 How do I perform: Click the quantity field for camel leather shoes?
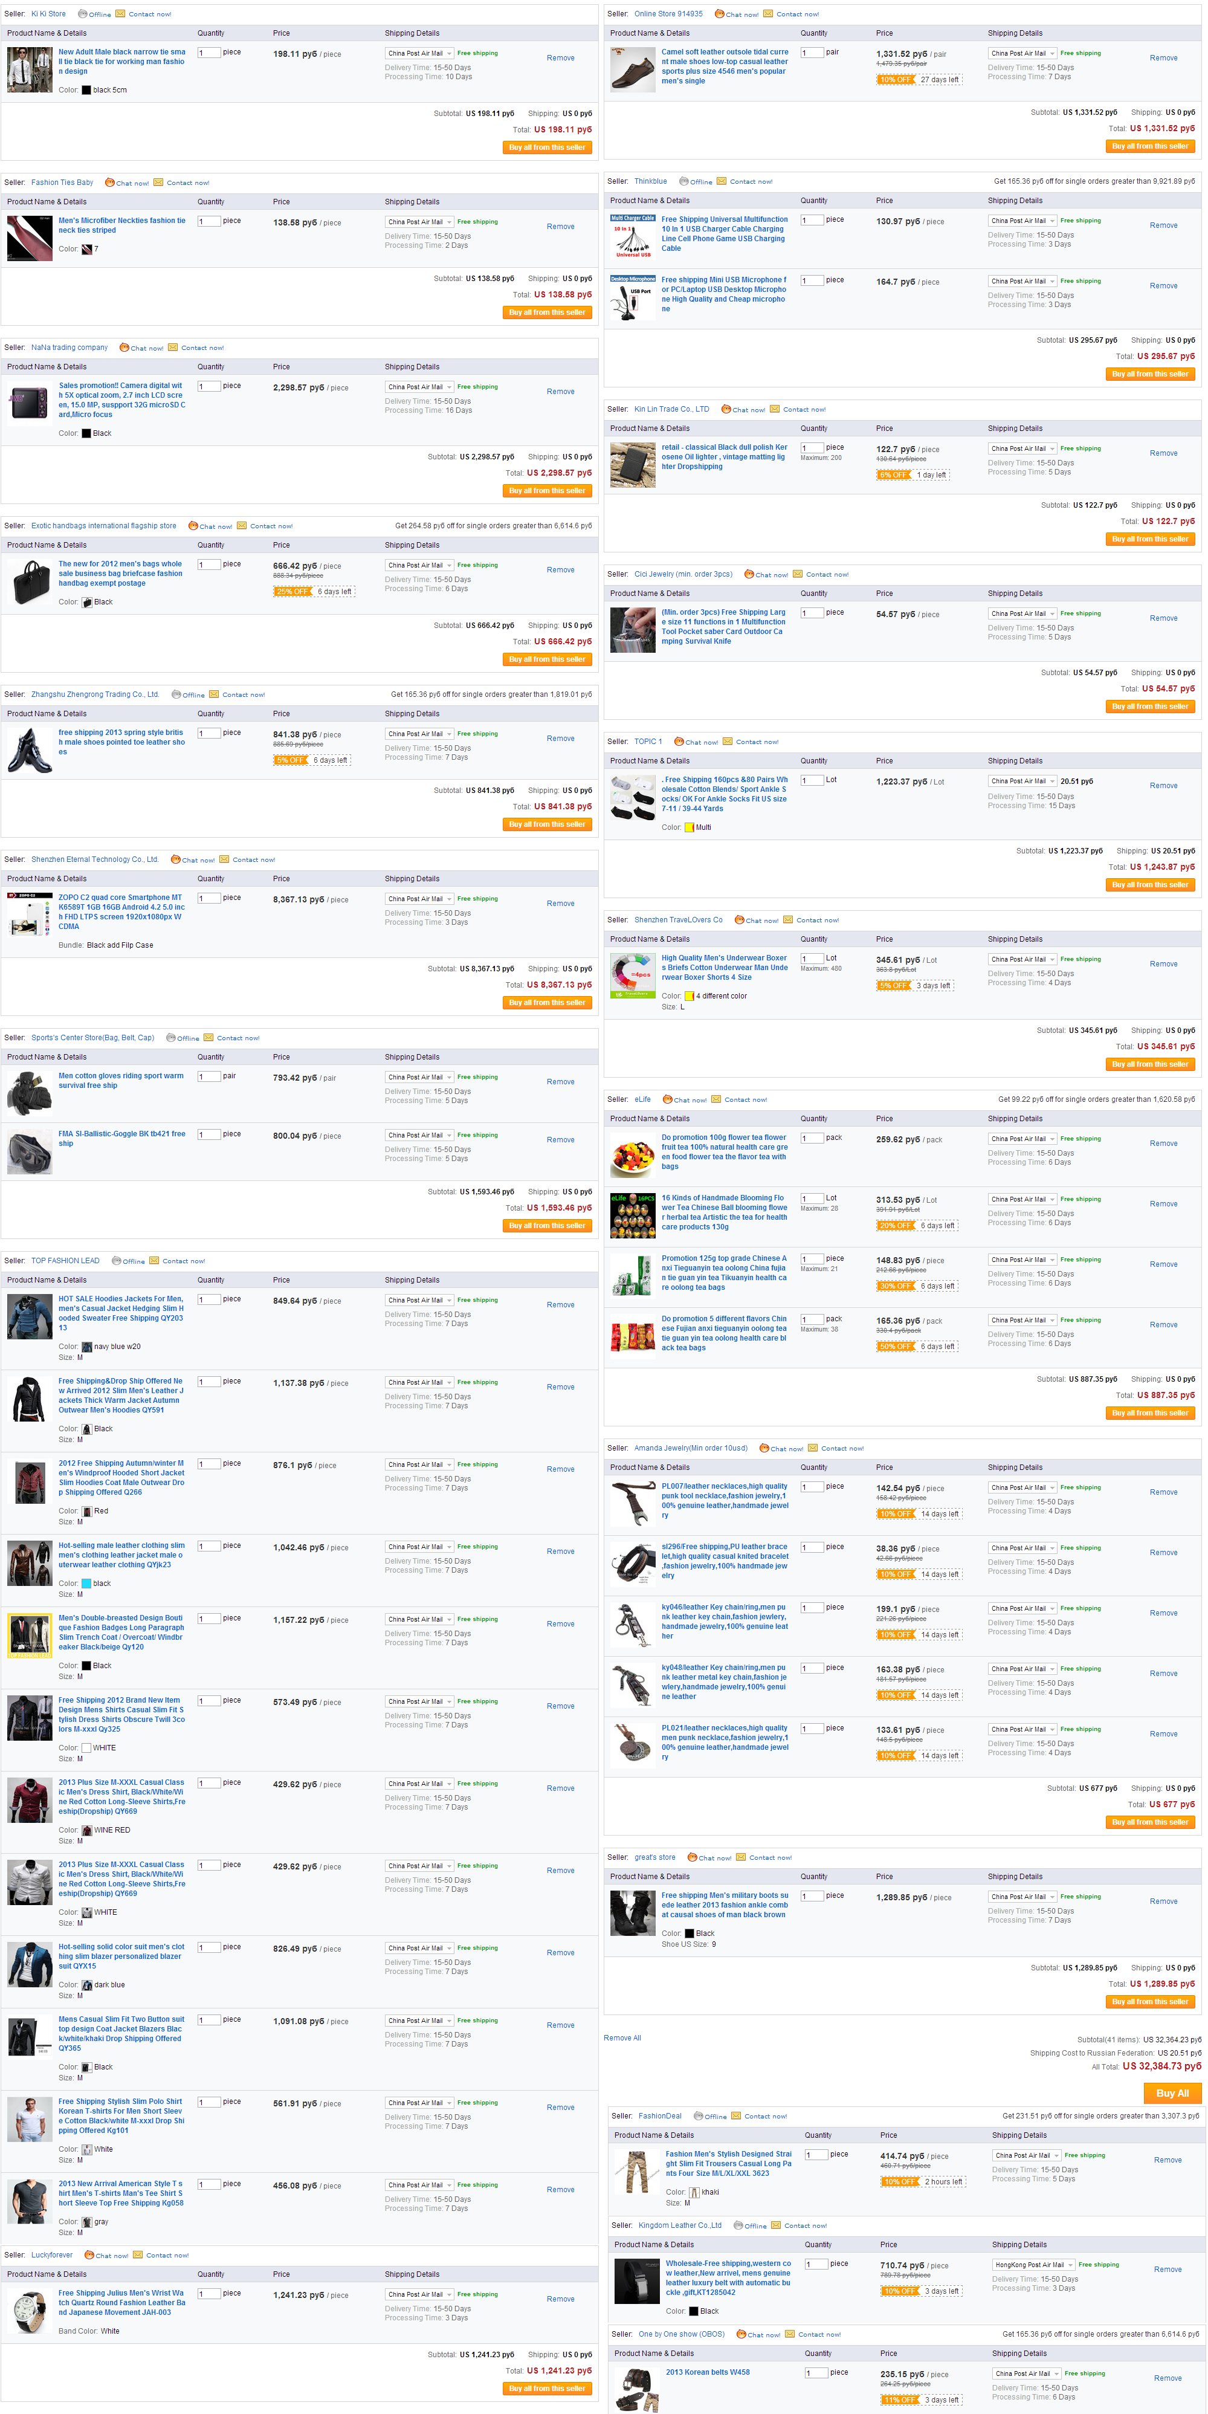[812, 53]
